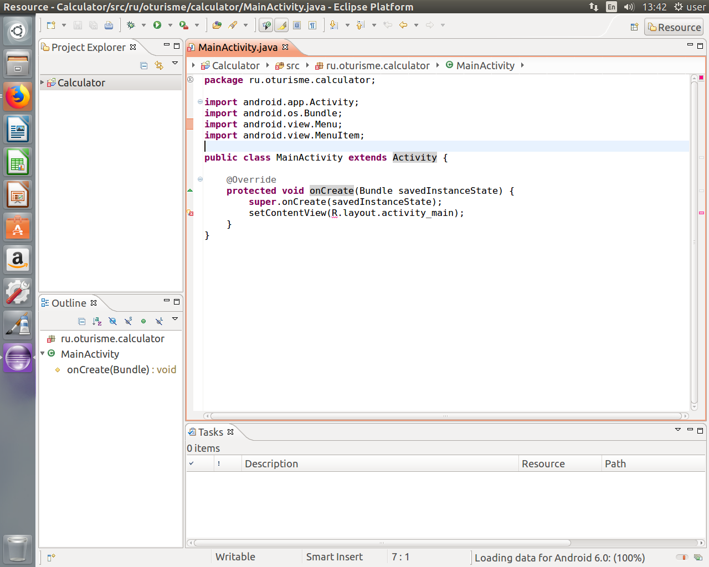Select the Tasks view tab
The width and height of the screenshot is (709, 567).
tap(210, 432)
